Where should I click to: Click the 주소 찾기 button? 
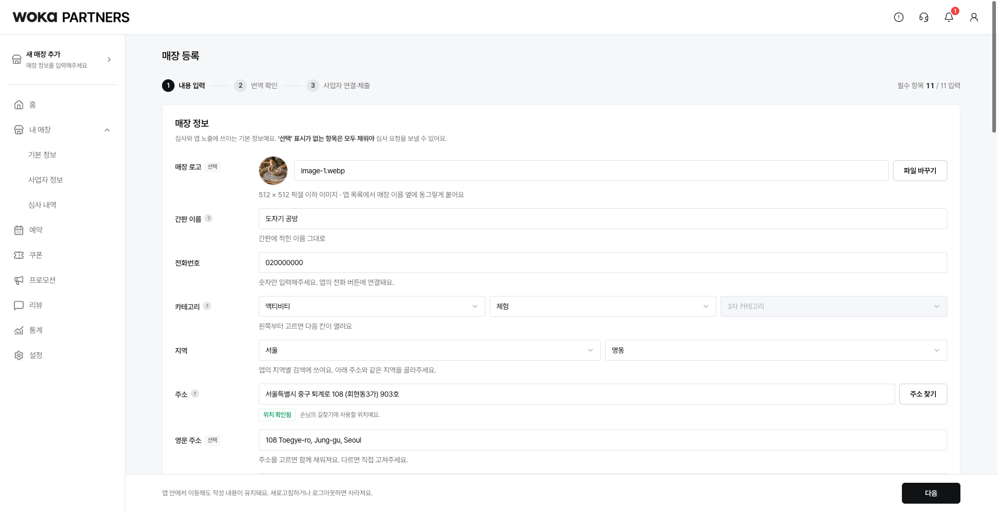pyautogui.click(x=923, y=394)
